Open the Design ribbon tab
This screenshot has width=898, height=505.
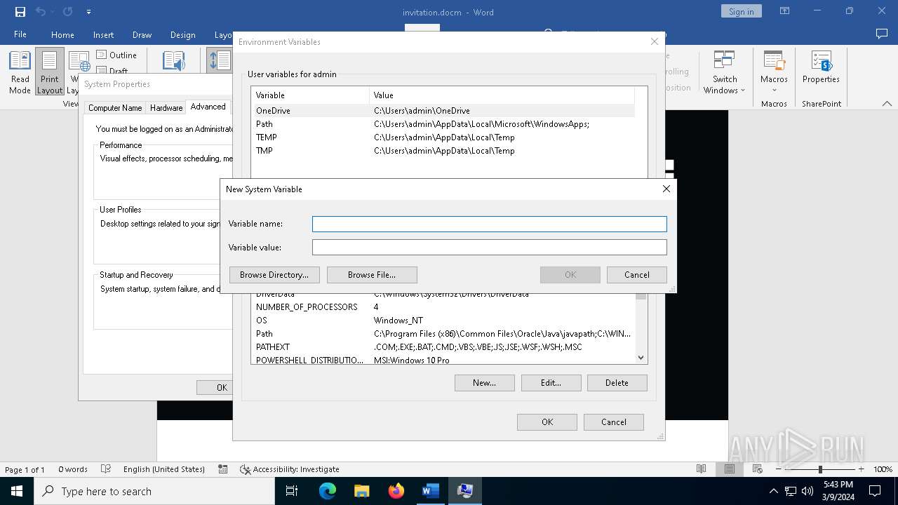182,34
